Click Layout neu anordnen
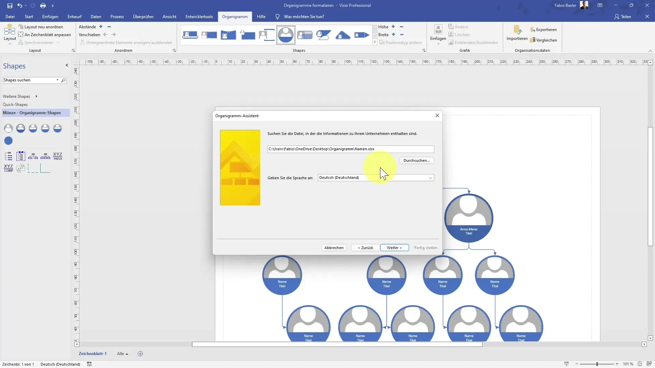 point(41,27)
